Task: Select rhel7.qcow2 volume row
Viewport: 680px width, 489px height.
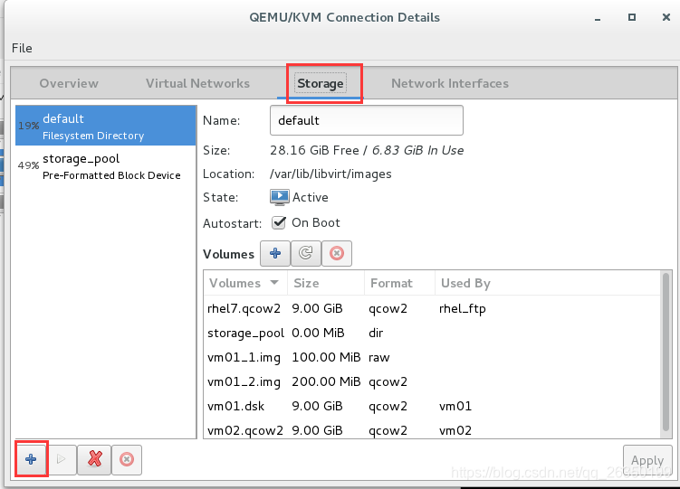Action: (432, 308)
